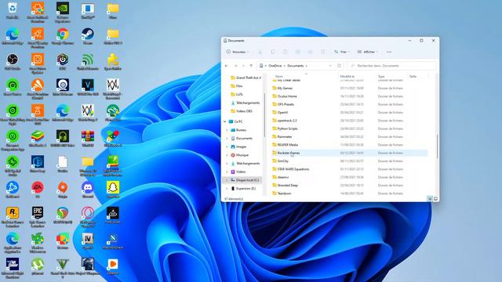The width and height of the screenshot is (502, 282).
Task: Open the Afficher view dropdown
Action: [368, 52]
